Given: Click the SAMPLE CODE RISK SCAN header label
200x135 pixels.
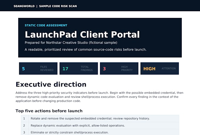Looking at the screenshot, I should pos(58,6).
